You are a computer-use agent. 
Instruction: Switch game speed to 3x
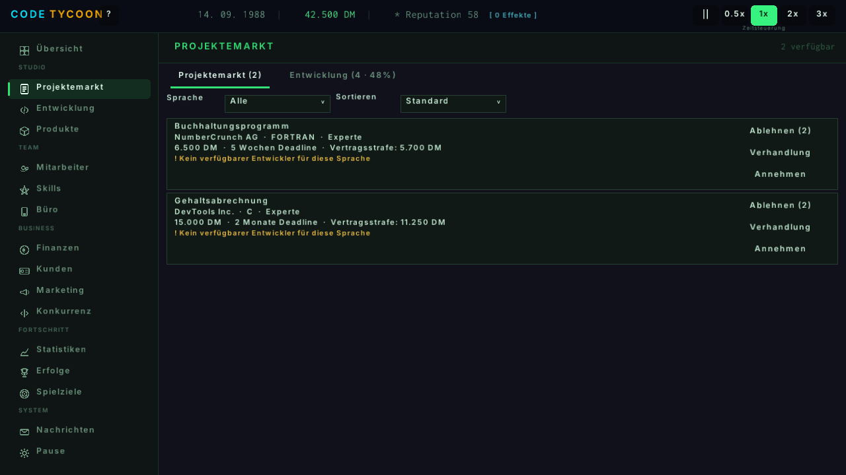(x=822, y=15)
